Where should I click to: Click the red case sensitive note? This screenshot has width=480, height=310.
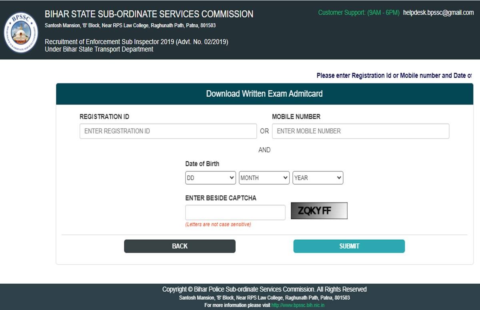coord(218,225)
